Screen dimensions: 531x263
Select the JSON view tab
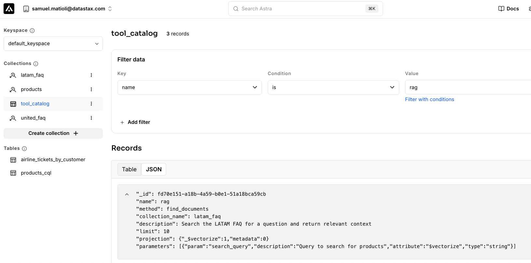pos(154,169)
